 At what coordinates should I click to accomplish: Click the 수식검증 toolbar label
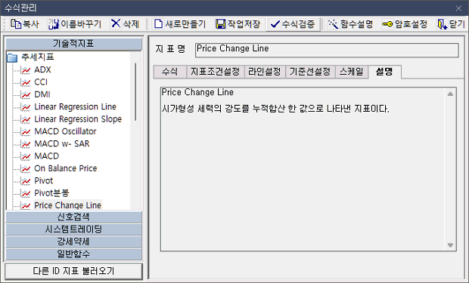298,24
